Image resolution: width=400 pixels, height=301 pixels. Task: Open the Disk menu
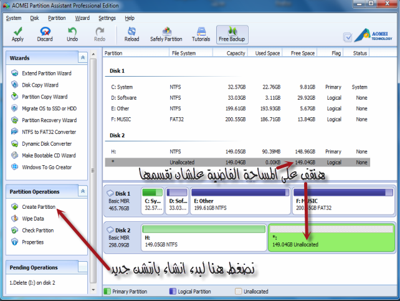pos(34,18)
